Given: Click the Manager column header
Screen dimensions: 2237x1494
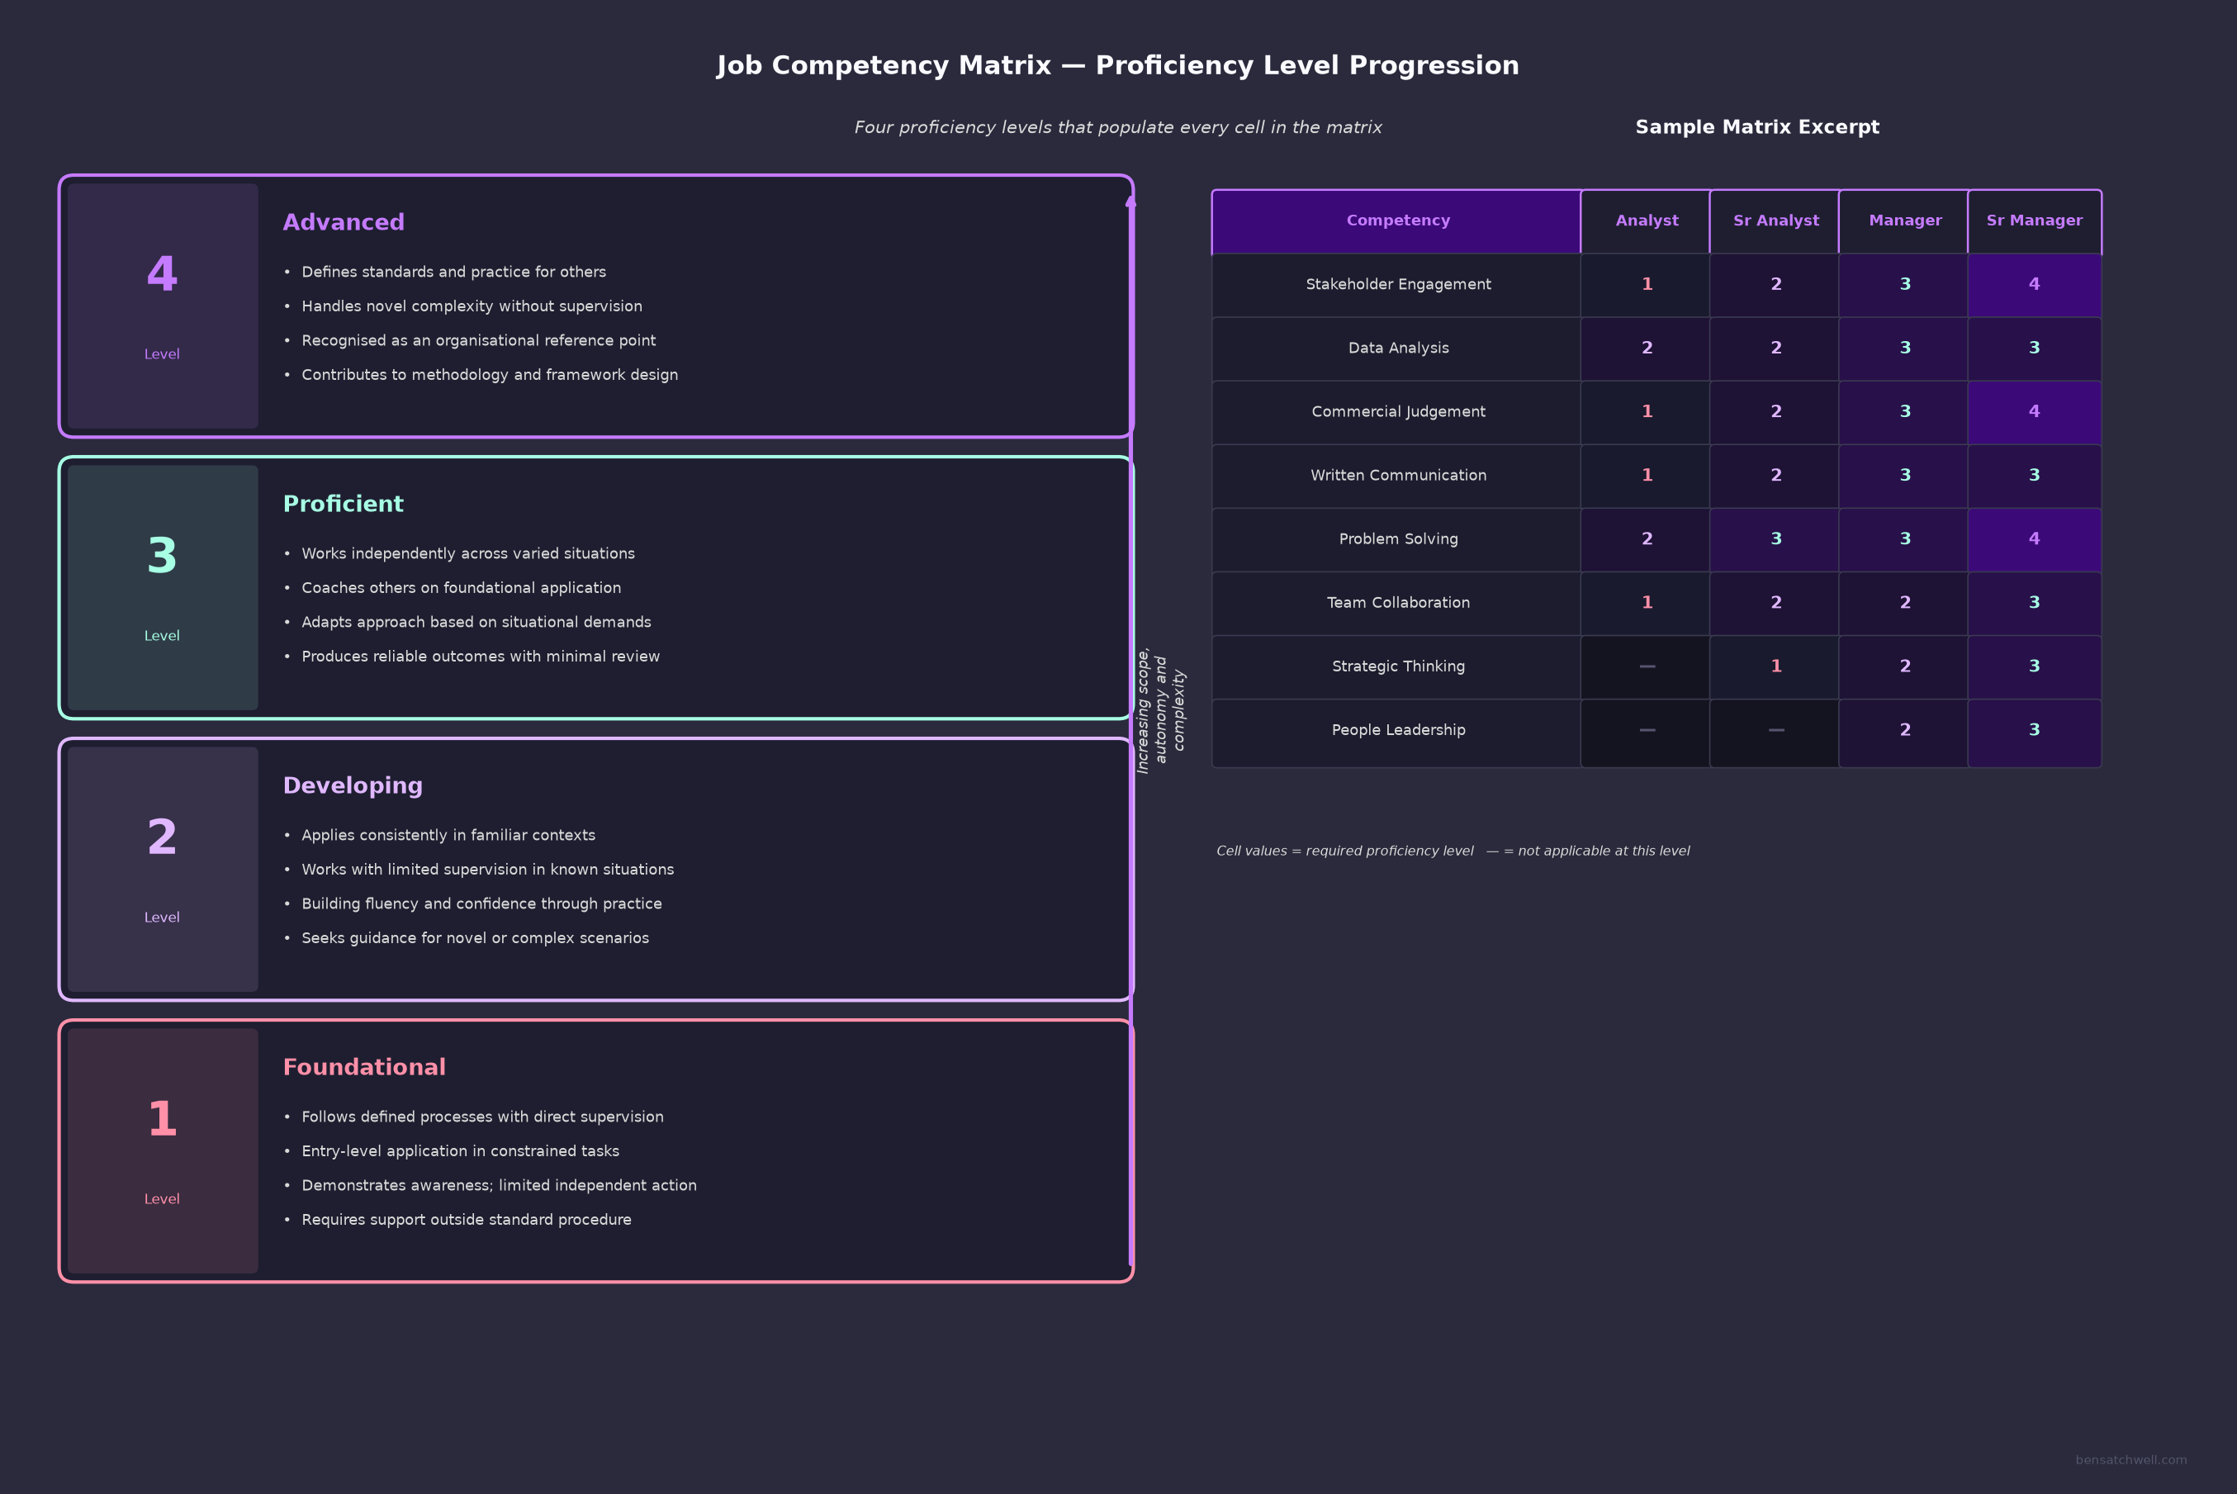Looking at the screenshot, I should tap(1903, 221).
